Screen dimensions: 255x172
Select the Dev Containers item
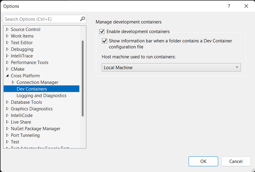pos(32,89)
